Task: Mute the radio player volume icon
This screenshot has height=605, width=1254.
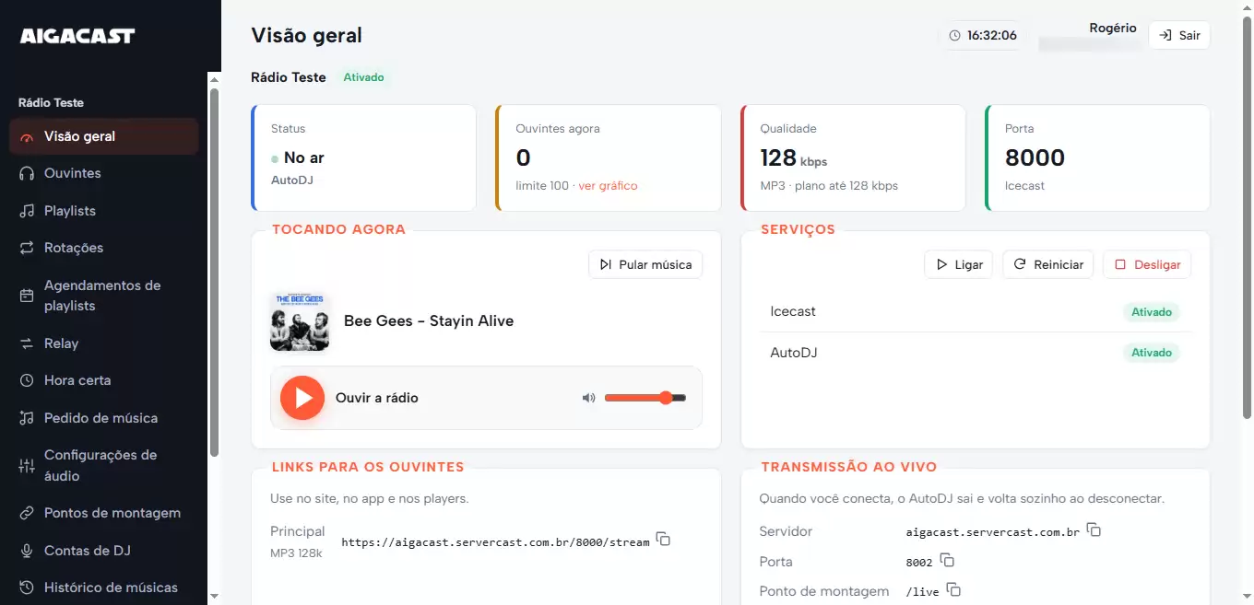Action: (x=588, y=398)
